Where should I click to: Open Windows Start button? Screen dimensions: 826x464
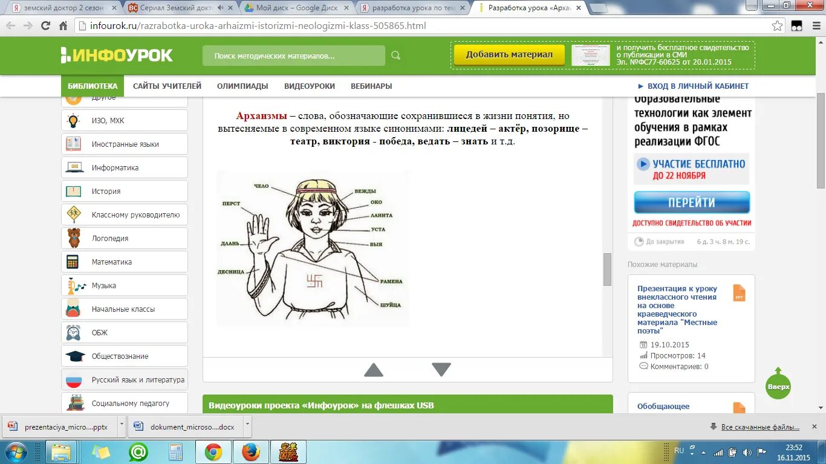[x=16, y=452]
